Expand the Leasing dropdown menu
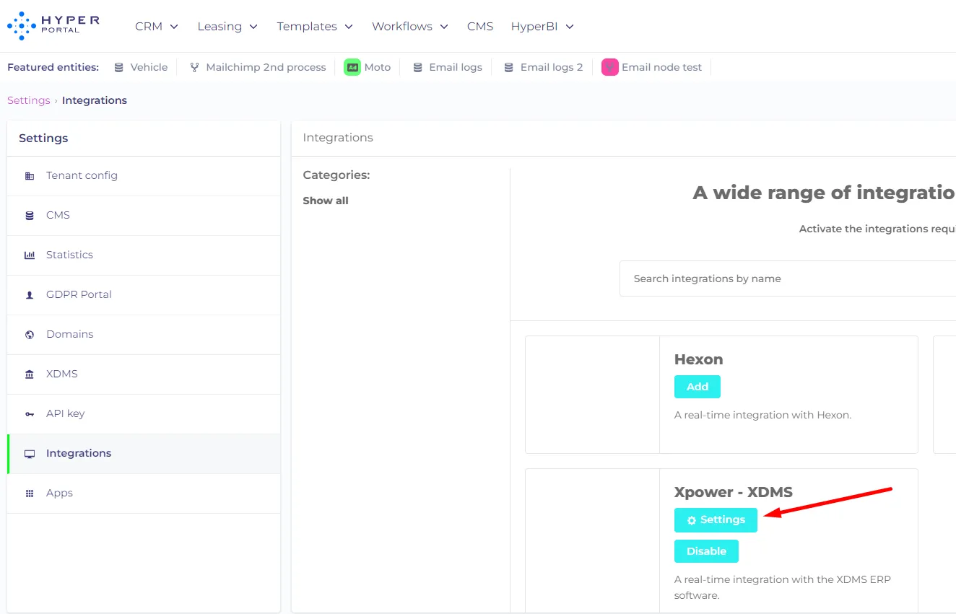Image resolution: width=956 pixels, height=614 pixels. click(x=227, y=26)
